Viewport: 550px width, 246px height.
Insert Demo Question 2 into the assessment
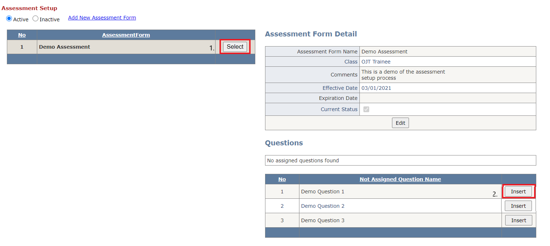[x=518, y=206]
